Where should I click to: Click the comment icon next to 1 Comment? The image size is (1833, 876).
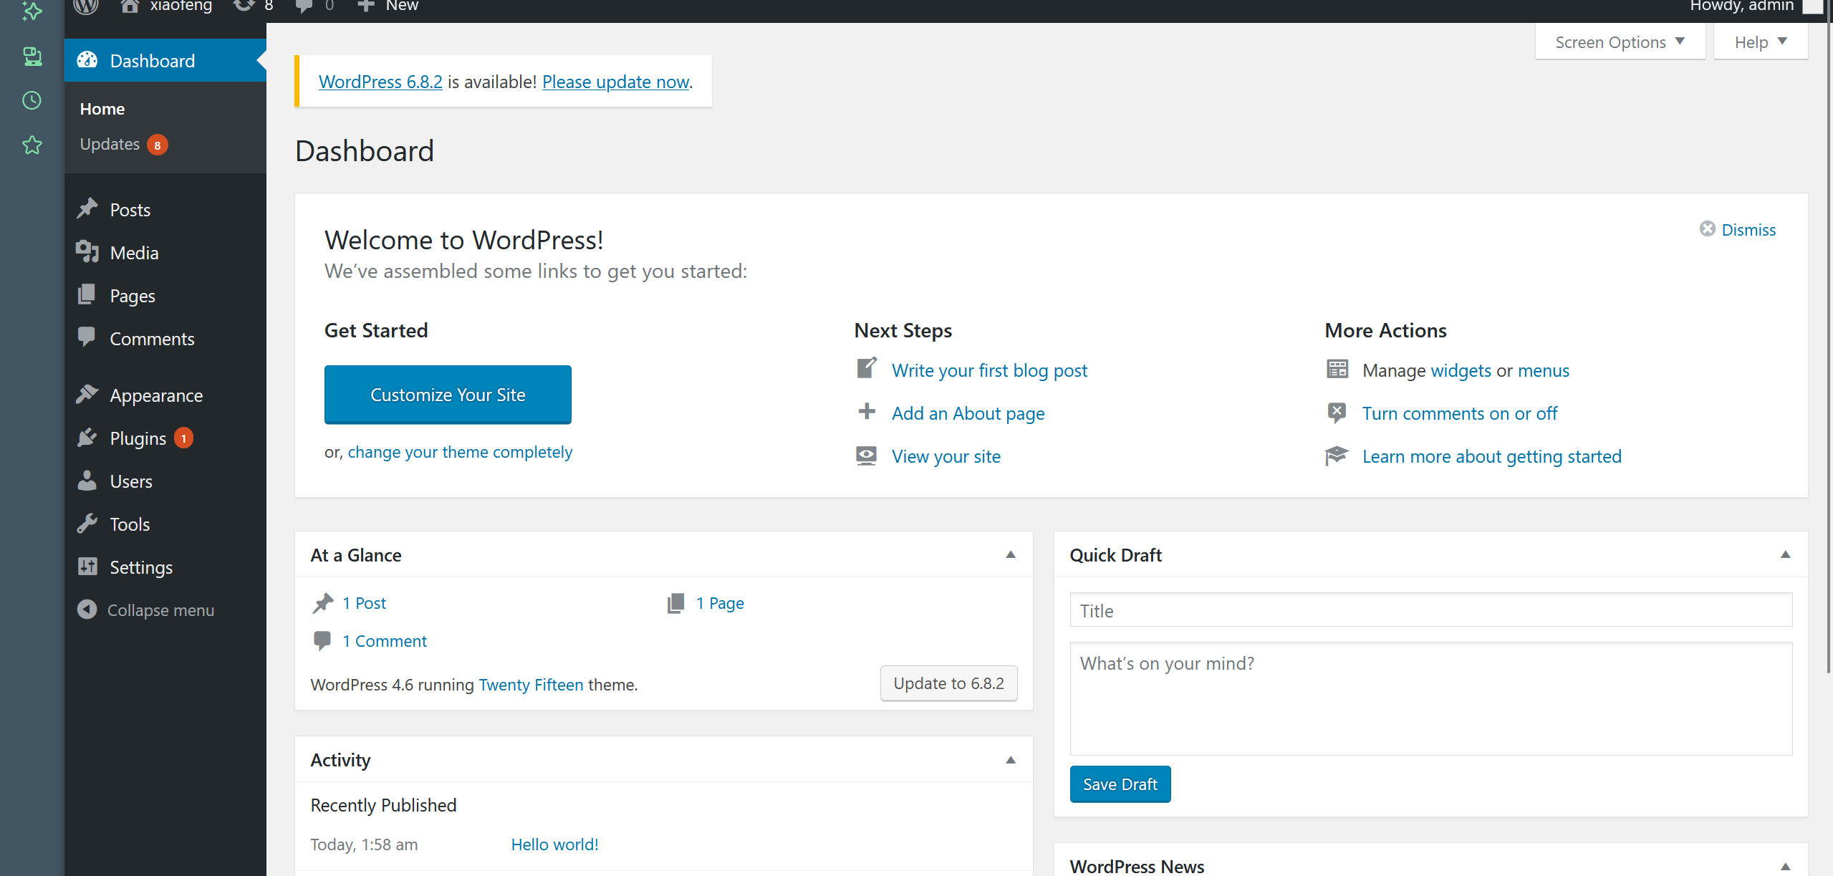pyautogui.click(x=322, y=640)
